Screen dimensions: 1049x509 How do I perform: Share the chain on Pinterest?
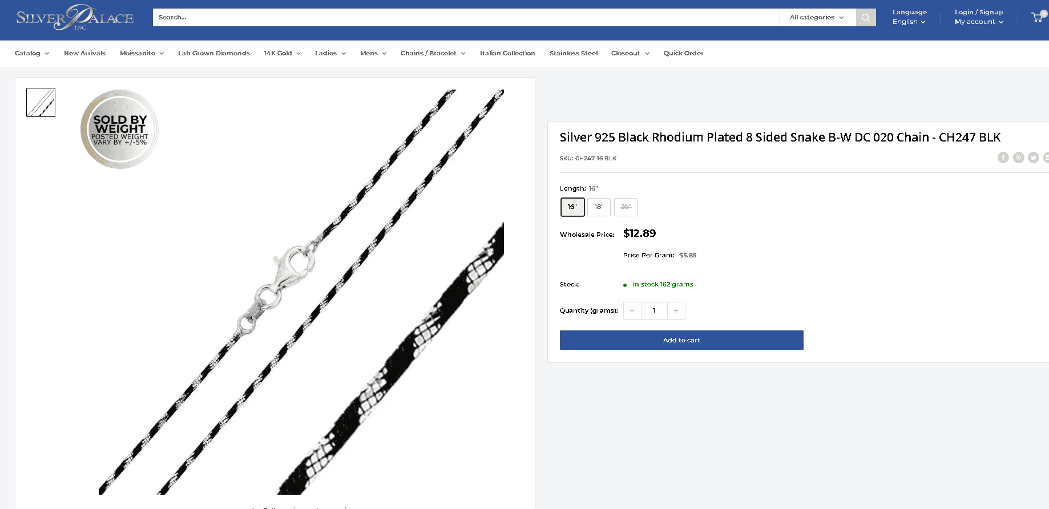(x=1018, y=157)
